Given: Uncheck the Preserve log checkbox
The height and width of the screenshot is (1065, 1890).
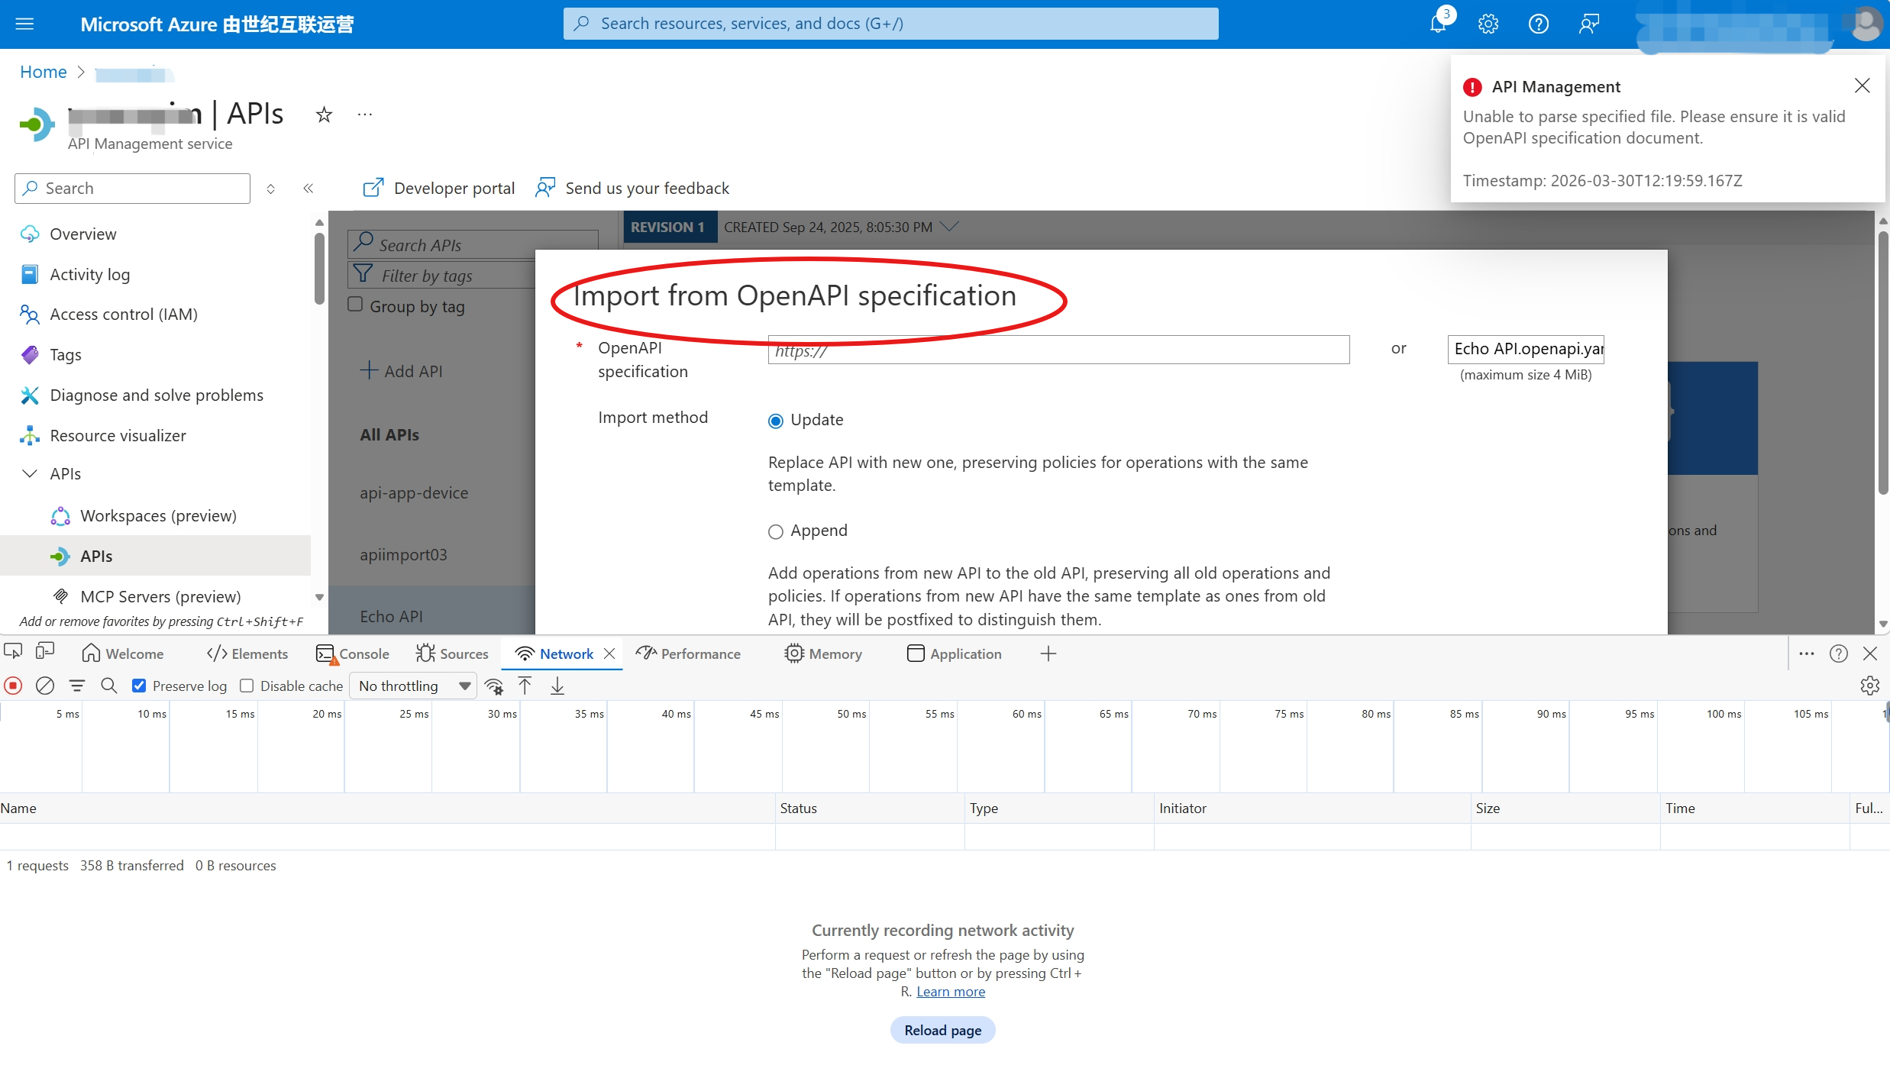Looking at the screenshot, I should [139, 686].
